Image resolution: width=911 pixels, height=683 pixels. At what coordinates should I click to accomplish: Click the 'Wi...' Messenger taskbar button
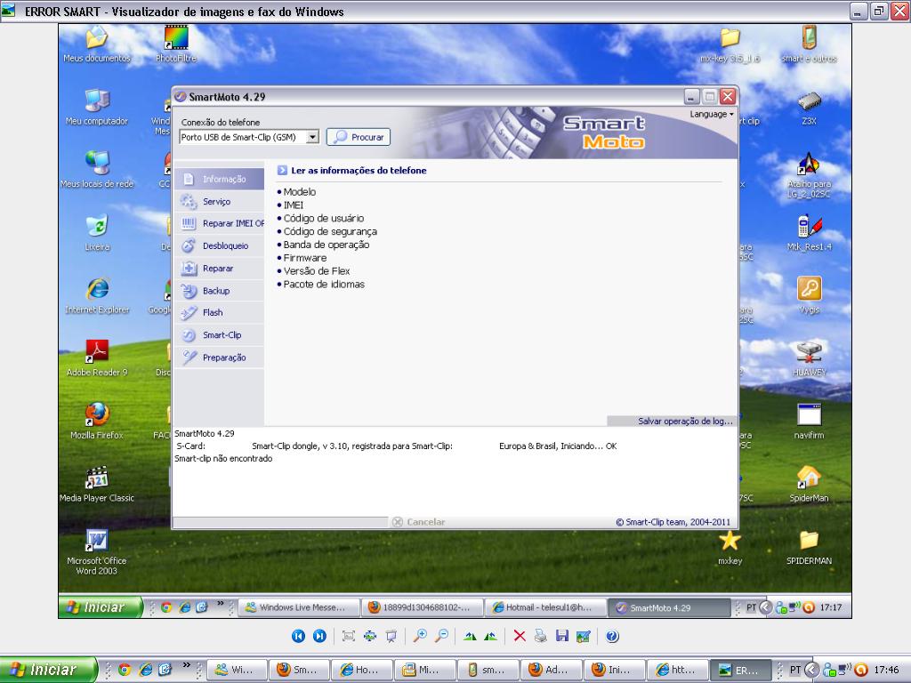pyautogui.click(x=237, y=670)
